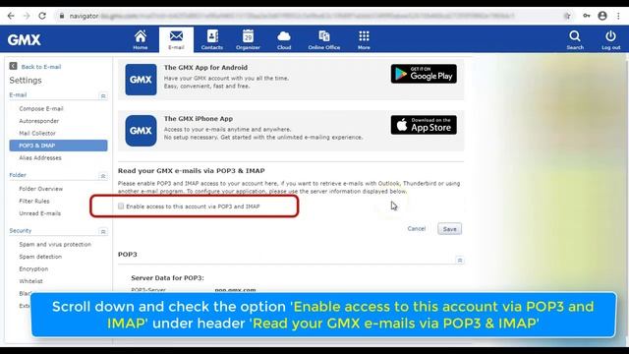Open the E-mail tab icon

pyautogui.click(x=176, y=36)
